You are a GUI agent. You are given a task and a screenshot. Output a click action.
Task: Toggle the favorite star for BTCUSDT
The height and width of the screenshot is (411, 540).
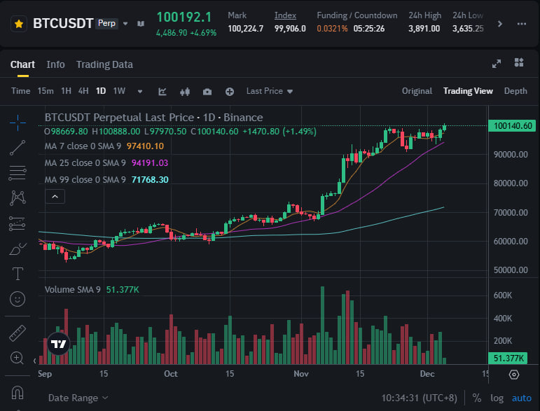pos(19,24)
